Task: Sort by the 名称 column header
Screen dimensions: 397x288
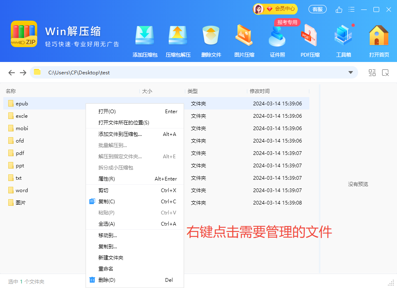Action: click(x=11, y=91)
